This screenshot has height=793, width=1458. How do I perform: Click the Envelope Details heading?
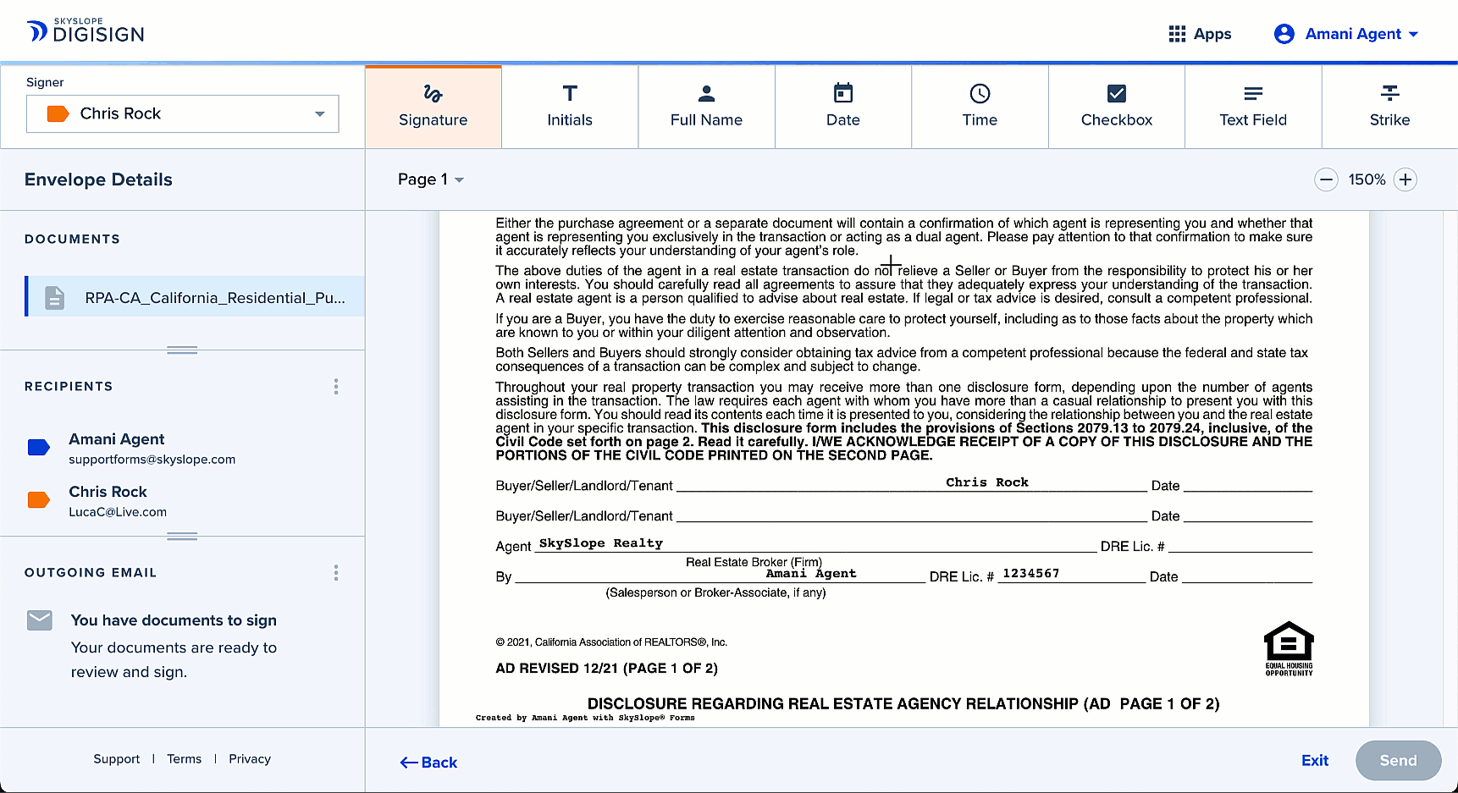click(98, 179)
